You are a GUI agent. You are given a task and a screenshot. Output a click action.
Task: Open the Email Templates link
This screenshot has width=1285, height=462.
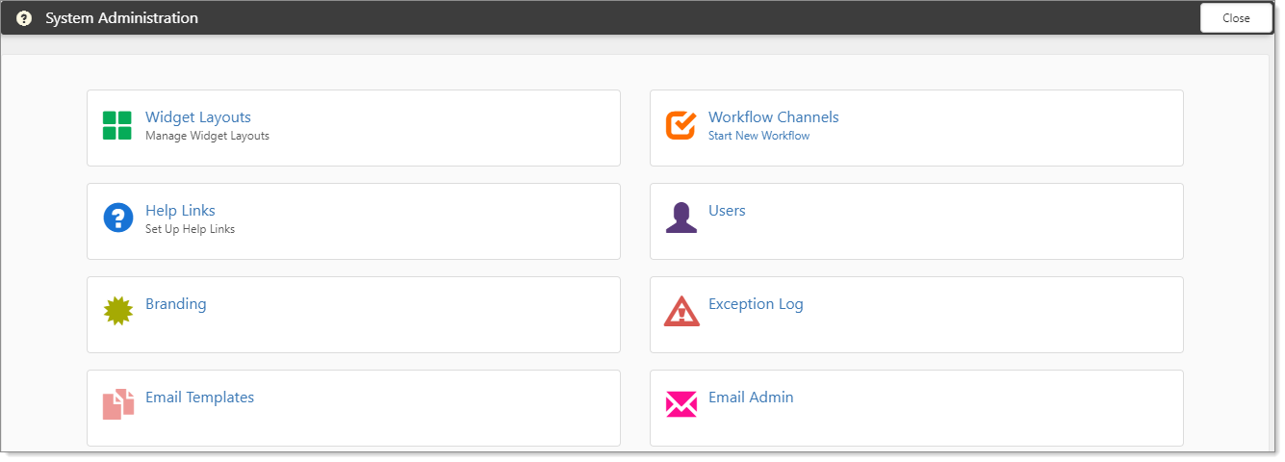pyautogui.click(x=199, y=398)
